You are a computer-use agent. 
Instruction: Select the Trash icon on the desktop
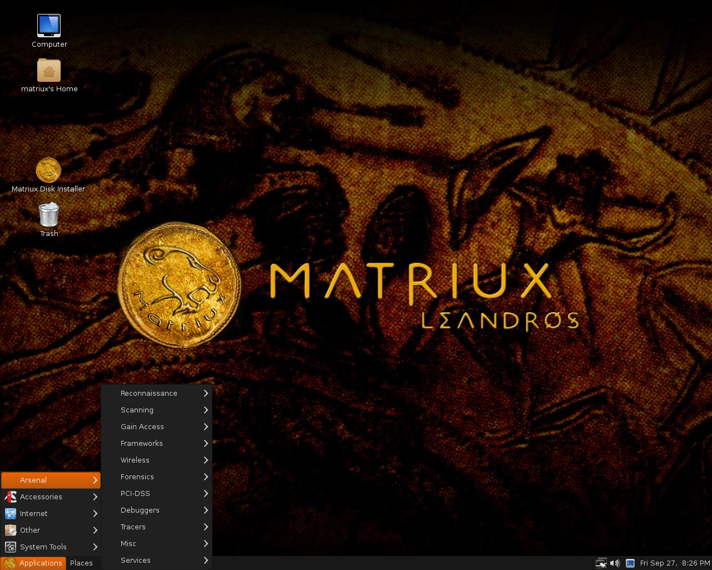coord(49,215)
